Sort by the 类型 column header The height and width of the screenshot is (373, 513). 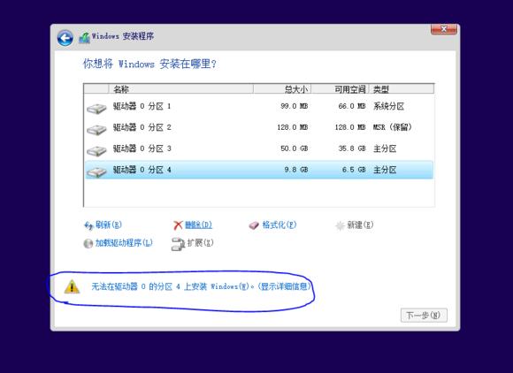(x=402, y=89)
